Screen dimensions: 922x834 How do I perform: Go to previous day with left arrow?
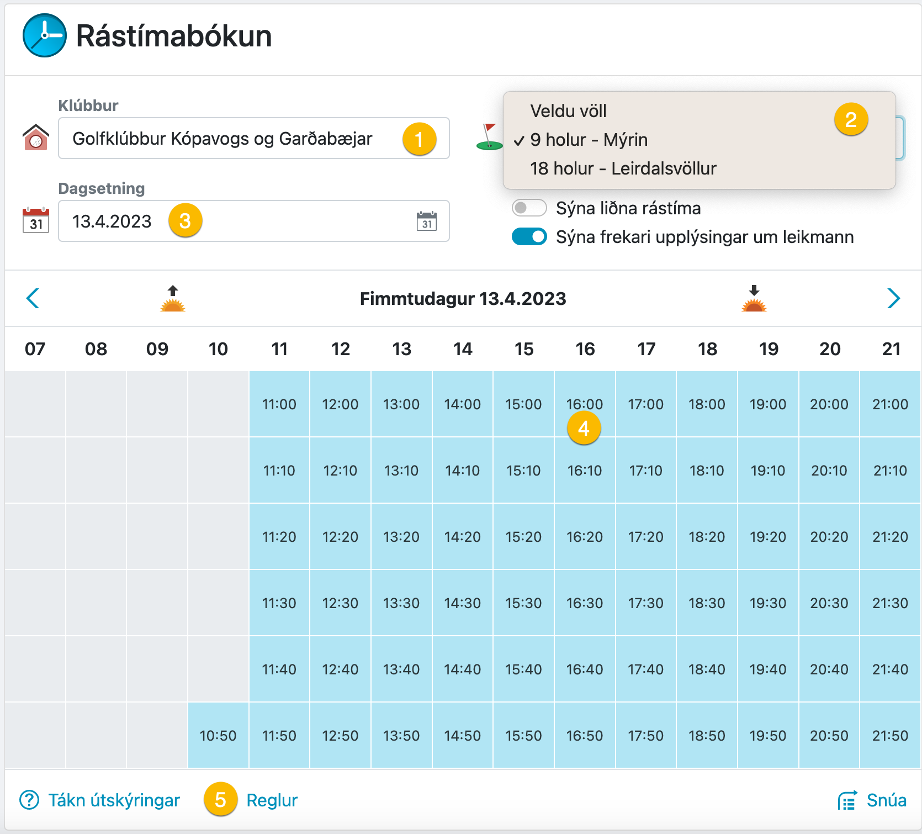[33, 298]
